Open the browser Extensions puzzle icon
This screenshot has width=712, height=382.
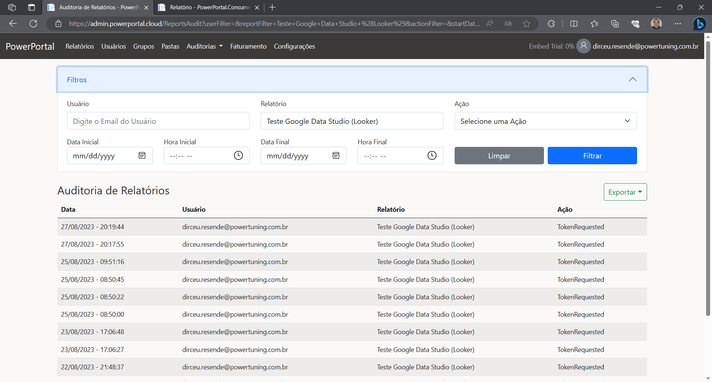point(551,24)
